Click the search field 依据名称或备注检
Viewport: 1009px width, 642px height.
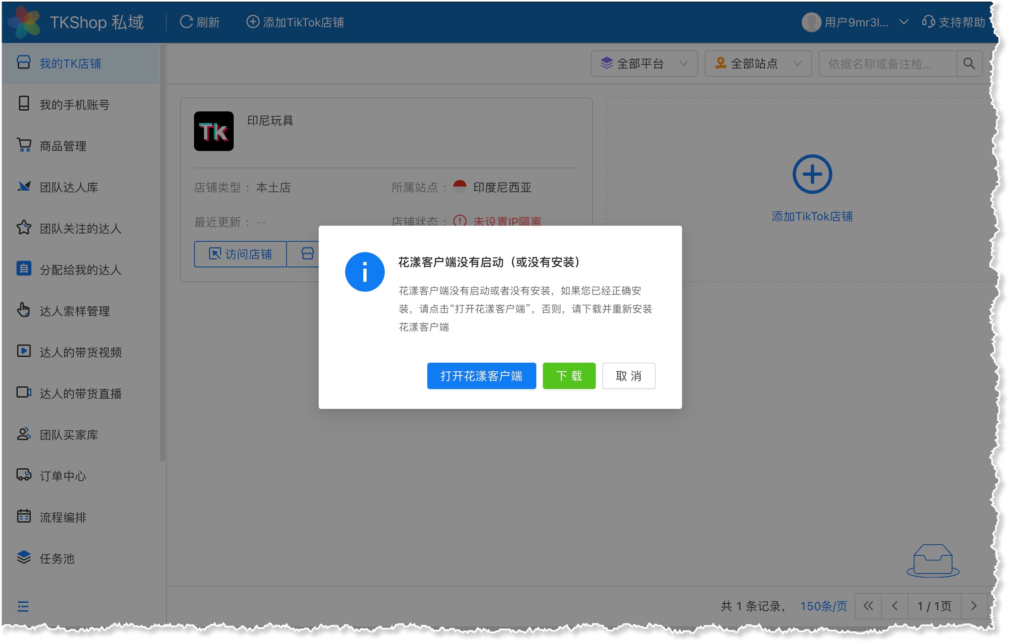[x=888, y=64]
